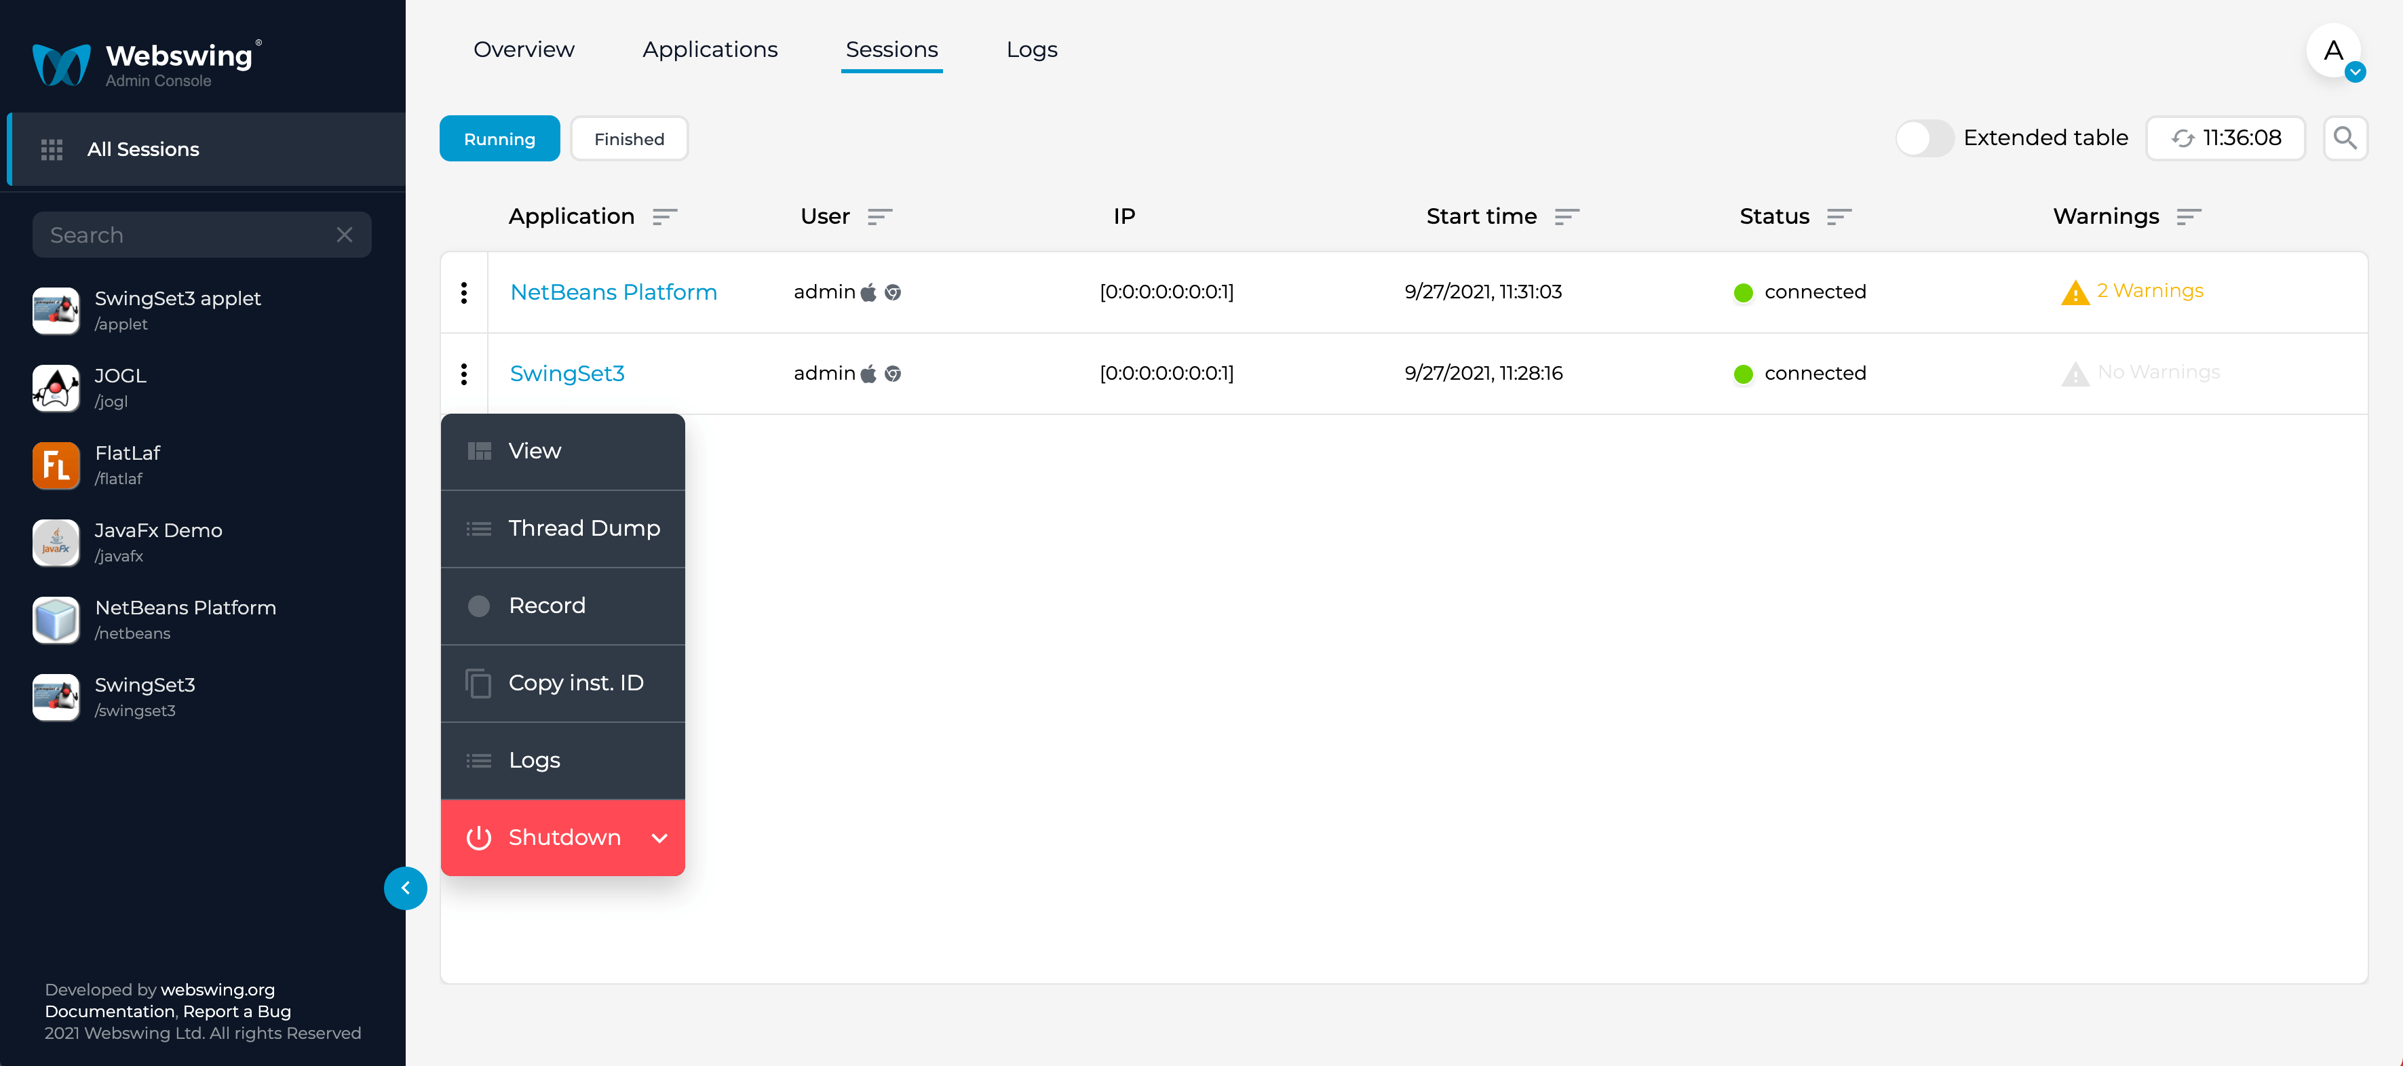The image size is (2403, 1066).
Task: Go to the Logs tab in the top navigation
Action: pyautogui.click(x=1032, y=50)
